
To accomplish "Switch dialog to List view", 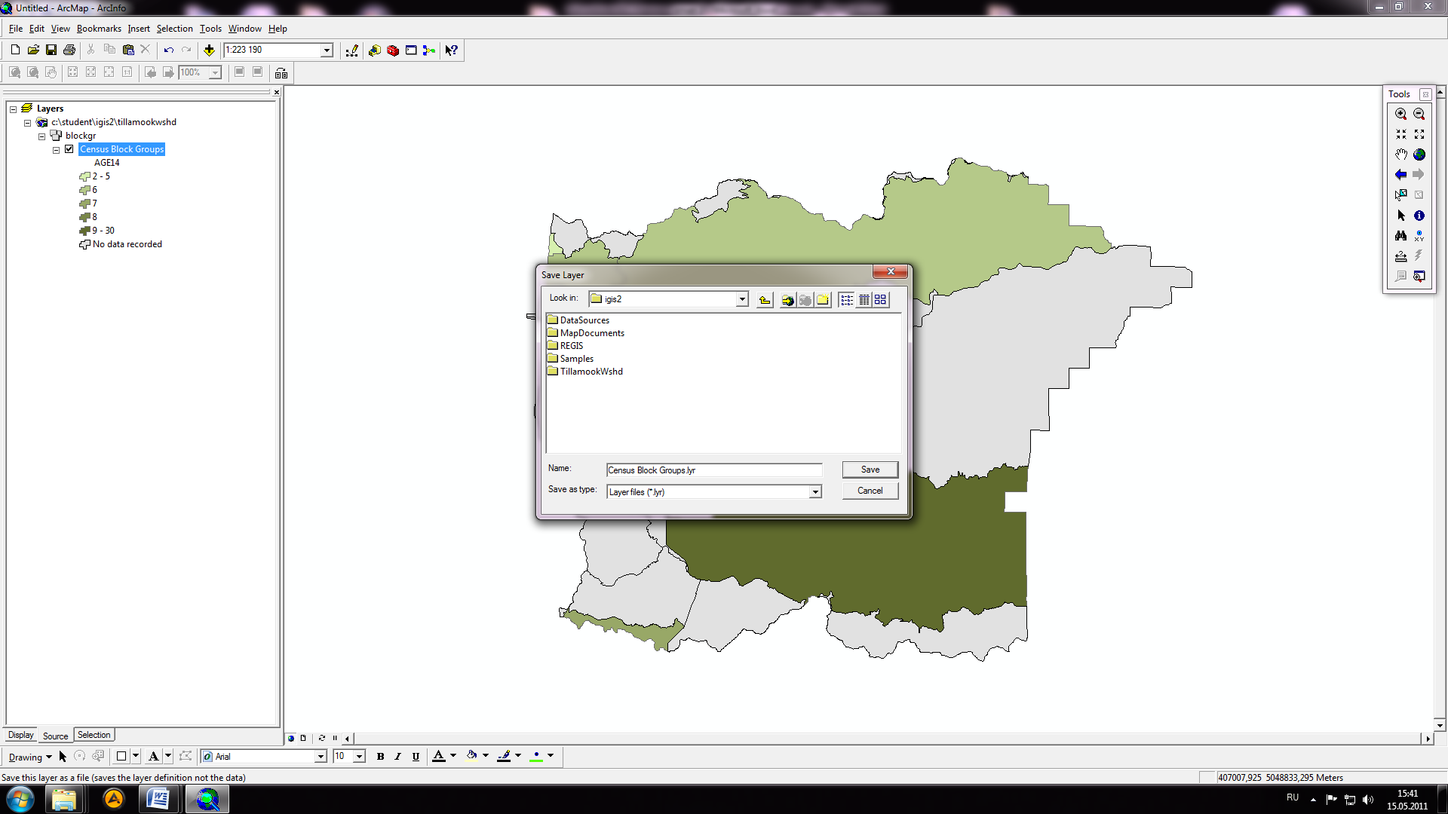I will [846, 300].
